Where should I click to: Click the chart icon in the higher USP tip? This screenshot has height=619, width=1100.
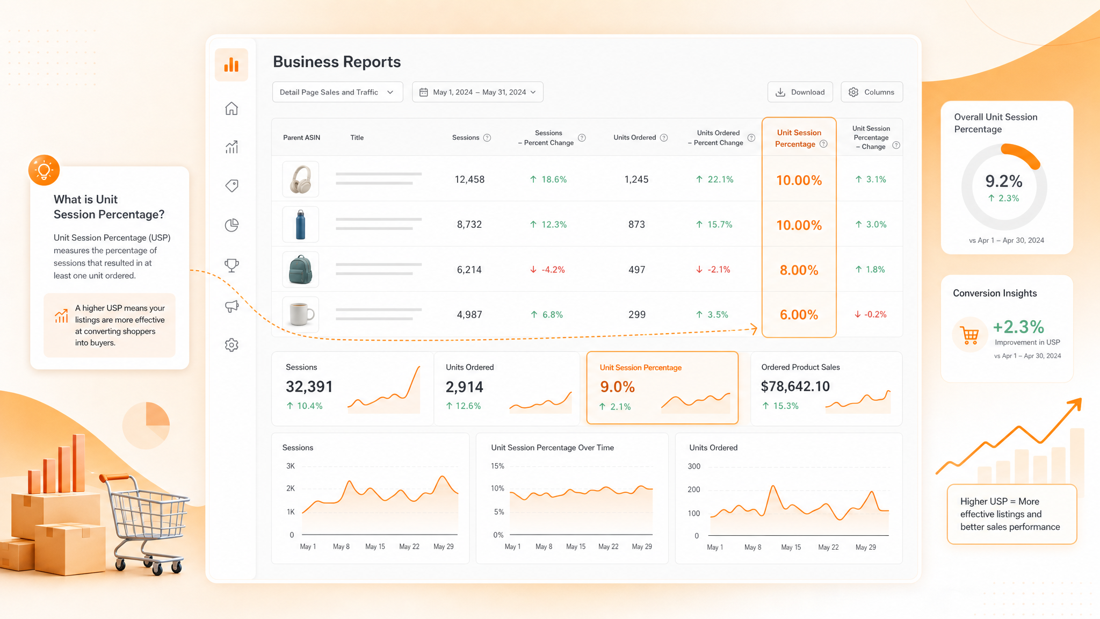61,316
